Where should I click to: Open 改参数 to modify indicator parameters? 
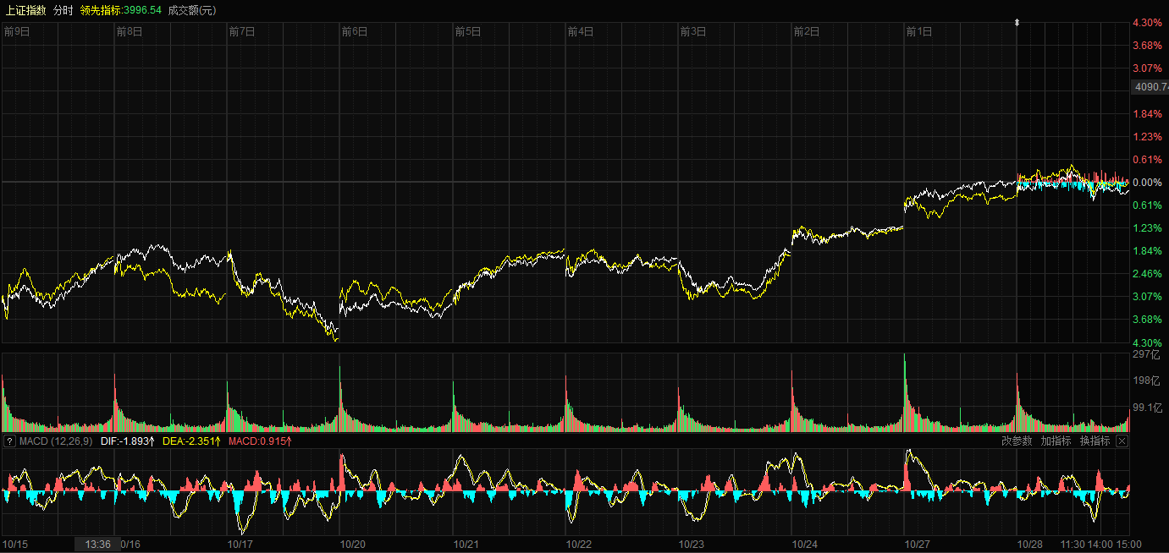[x=1017, y=441]
